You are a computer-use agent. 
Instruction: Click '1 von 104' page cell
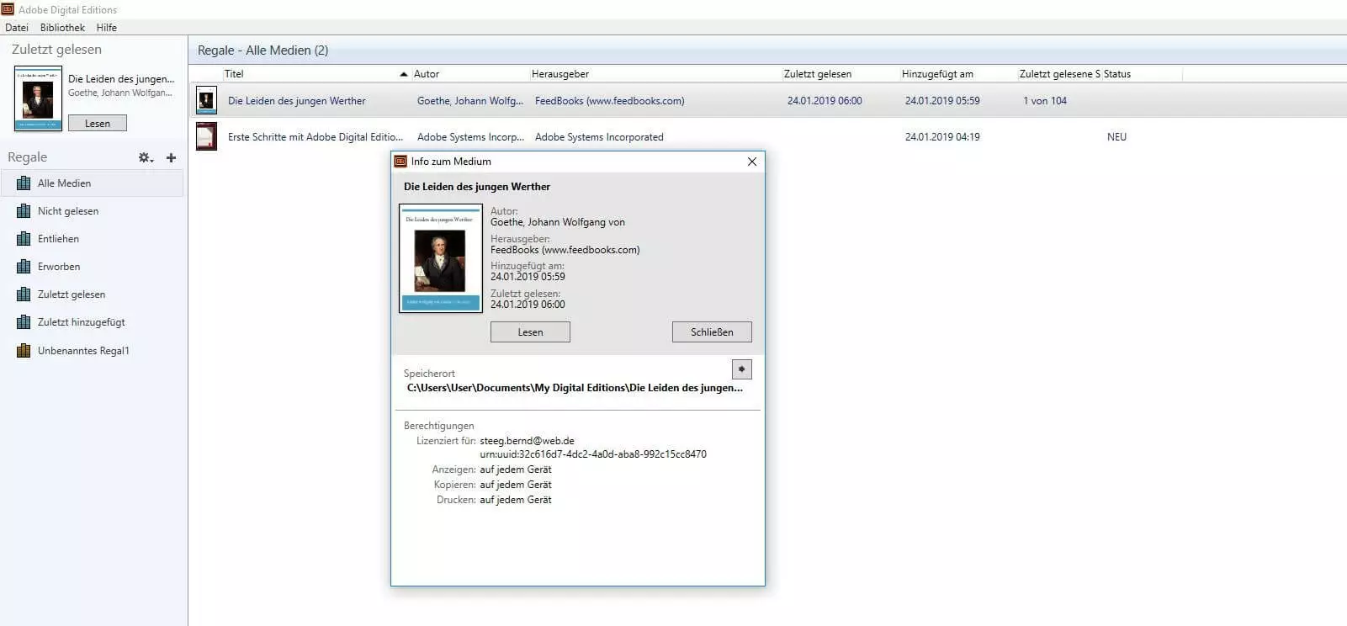tap(1045, 101)
